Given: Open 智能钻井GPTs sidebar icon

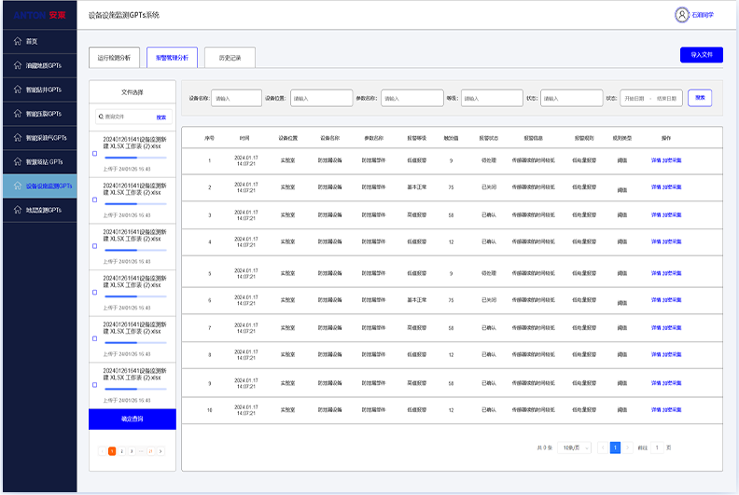Looking at the screenshot, I should pos(18,89).
